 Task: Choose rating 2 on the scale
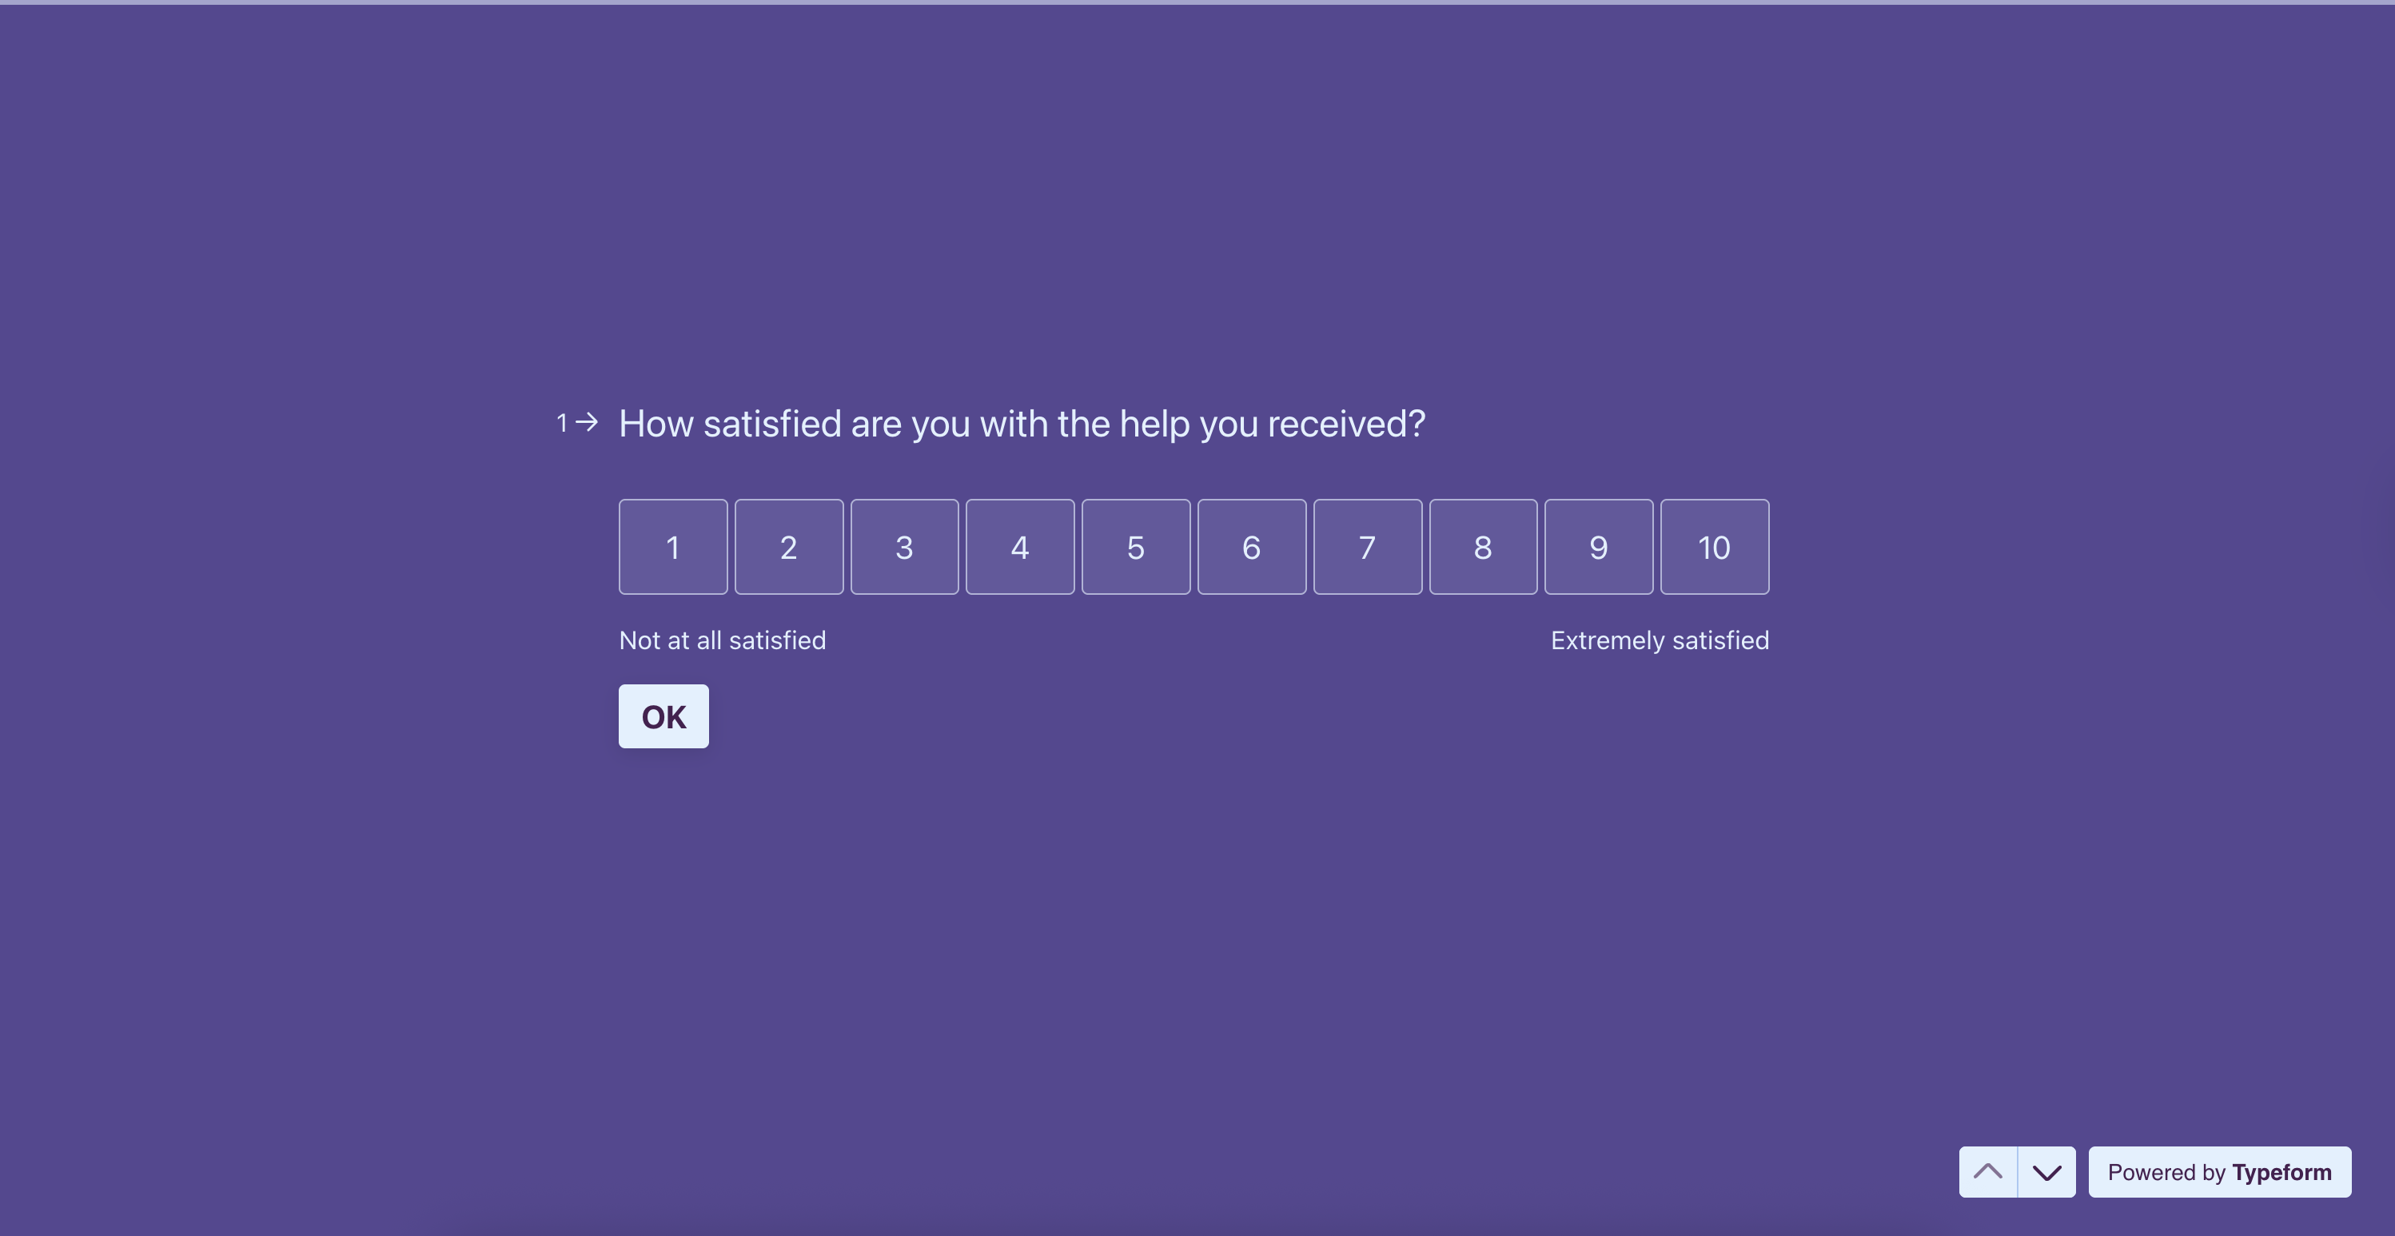click(x=788, y=547)
